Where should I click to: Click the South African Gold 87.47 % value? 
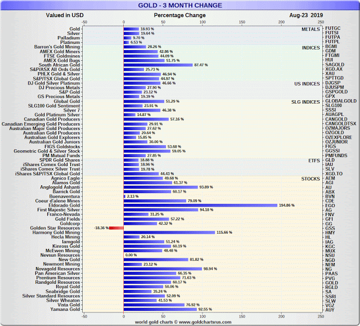201,65
